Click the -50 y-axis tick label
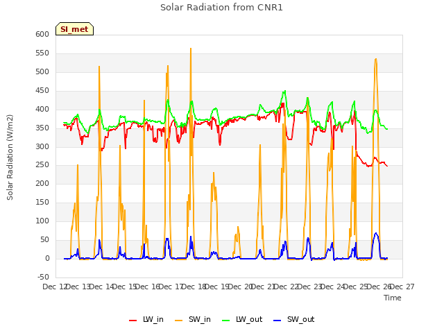444x333 pixels. 43,277
